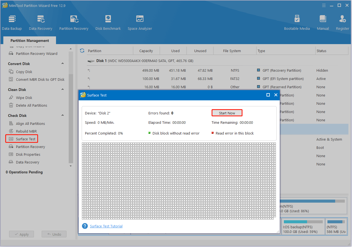The image size is (352, 247).
Task: Close the Surface Test dialog
Action: coord(276,95)
